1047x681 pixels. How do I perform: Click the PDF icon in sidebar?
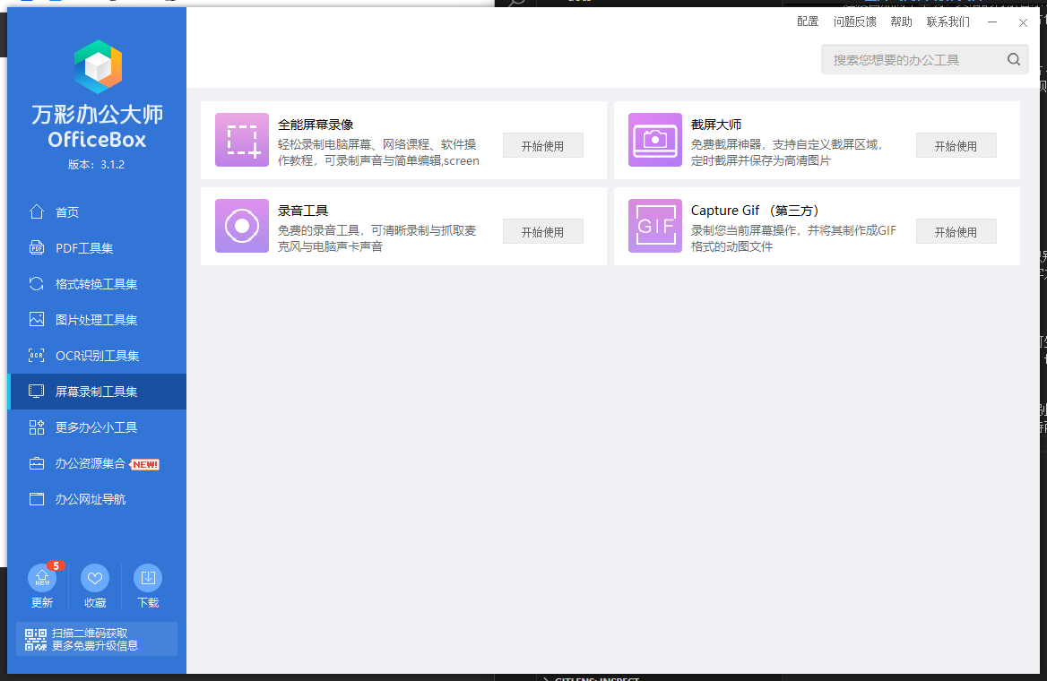37,247
